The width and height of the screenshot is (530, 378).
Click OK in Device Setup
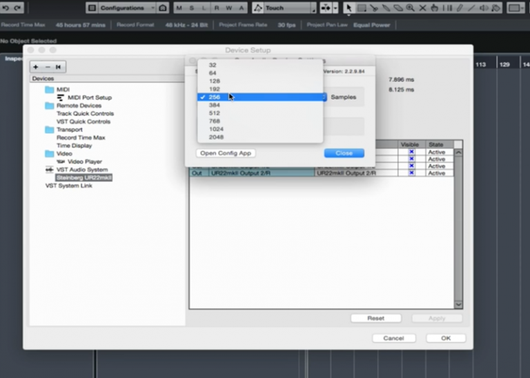[x=445, y=338]
